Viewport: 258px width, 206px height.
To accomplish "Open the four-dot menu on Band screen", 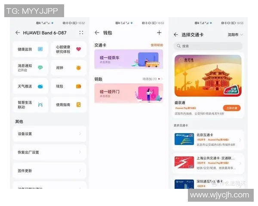I will tap(81, 33).
